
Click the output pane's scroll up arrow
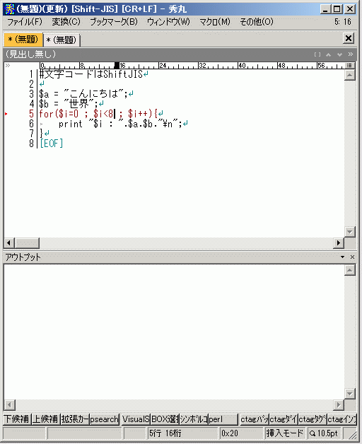pyautogui.click(x=349, y=270)
